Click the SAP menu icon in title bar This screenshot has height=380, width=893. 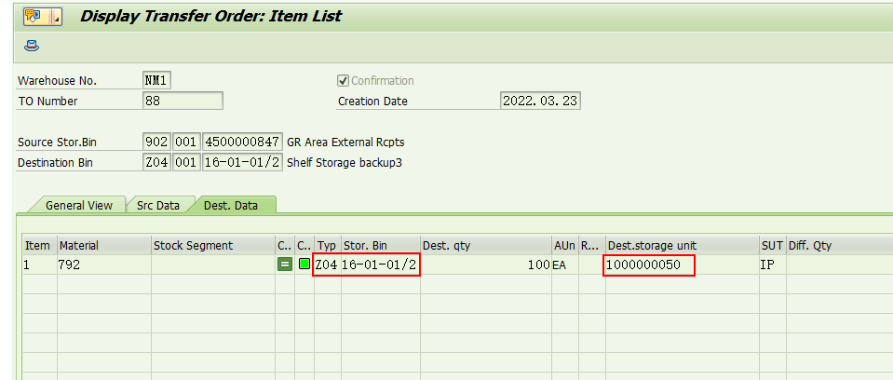(x=34, y=16)
